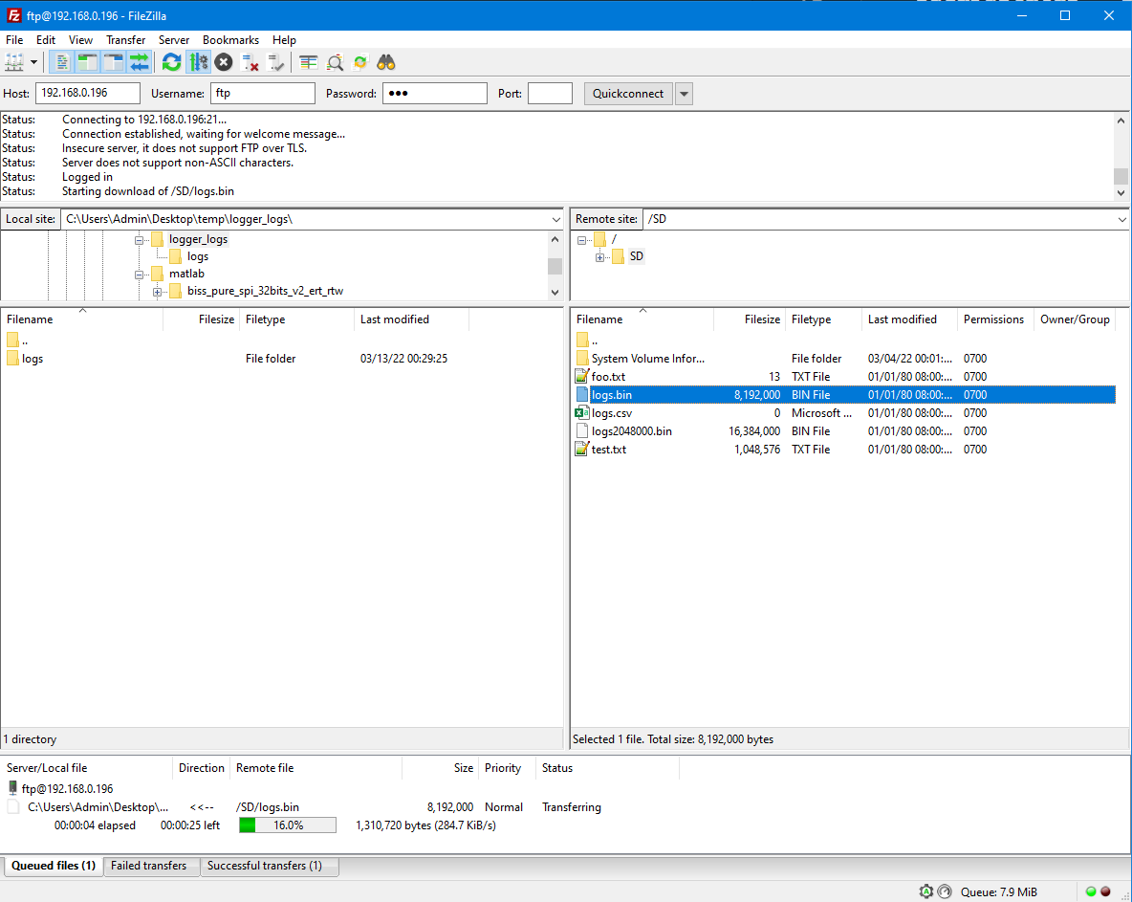The width and height of the screenshot is (1132, 902).
Task: Open the Remote site path dropdown
Action: coord(1122,219)
